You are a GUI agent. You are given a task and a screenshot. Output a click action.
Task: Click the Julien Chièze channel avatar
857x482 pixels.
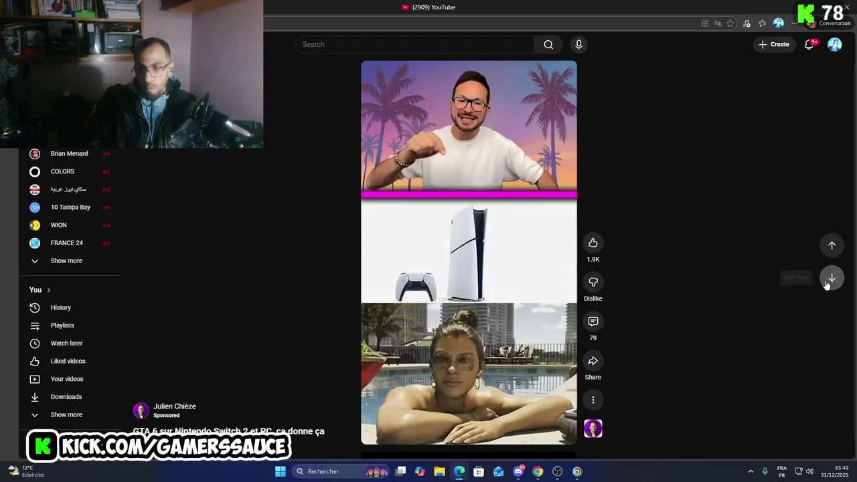click(x=141, y=410)
